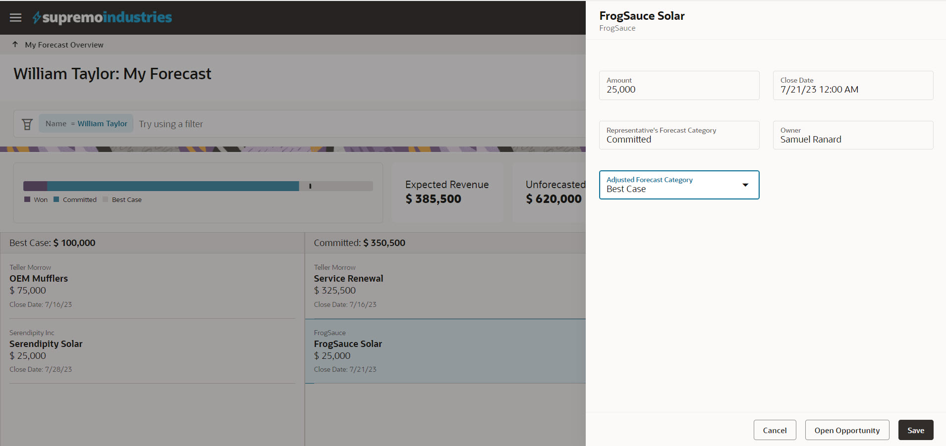Click the Supremo Industries logo
This screenshot has width=946, height=446.
[103, 18]
